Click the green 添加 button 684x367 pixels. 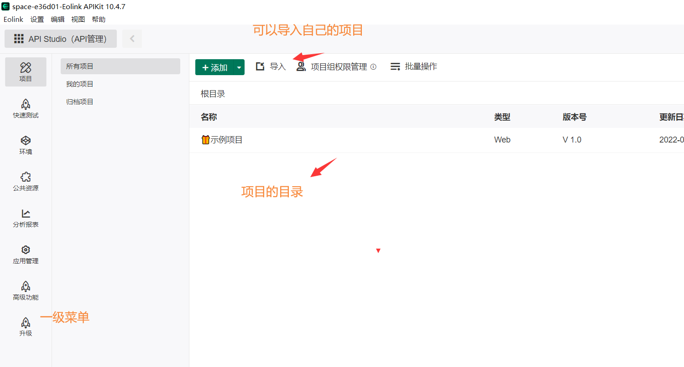click(214, 67)
